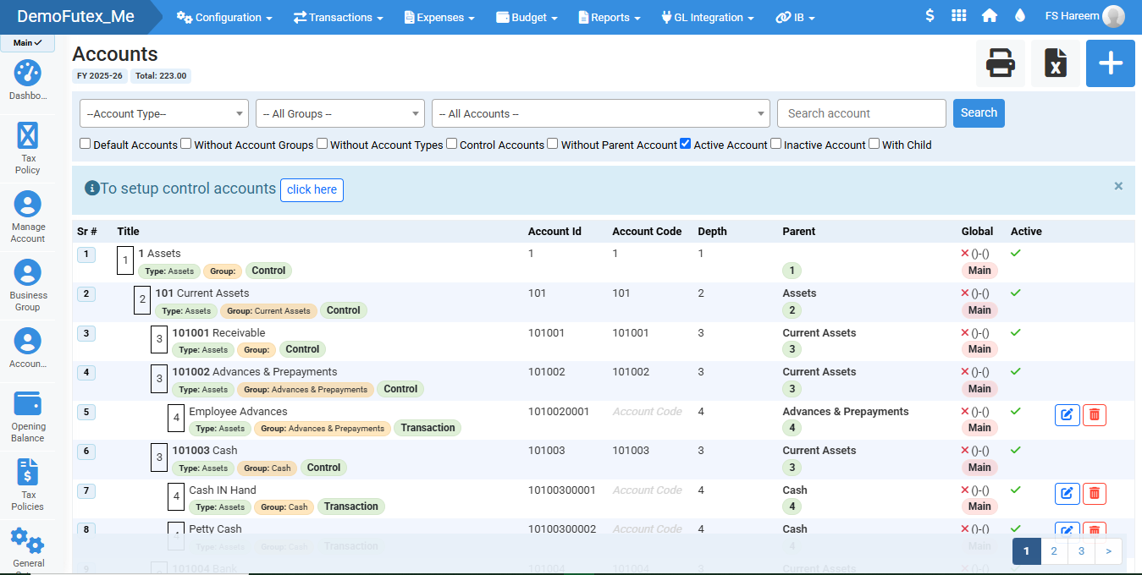
Task: Click the plus icon to add account
Action: (x=1110, y=63)
